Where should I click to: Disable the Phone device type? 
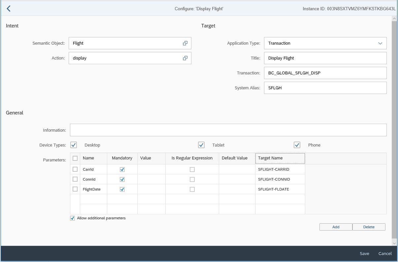click(x=297, y=145)
